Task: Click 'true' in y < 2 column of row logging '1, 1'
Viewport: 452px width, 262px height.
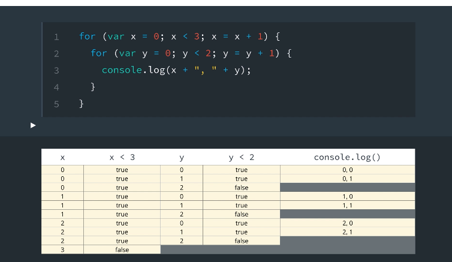Action: click(242, 206)
